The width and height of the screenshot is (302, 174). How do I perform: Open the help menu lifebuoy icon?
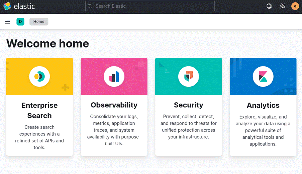269,6
